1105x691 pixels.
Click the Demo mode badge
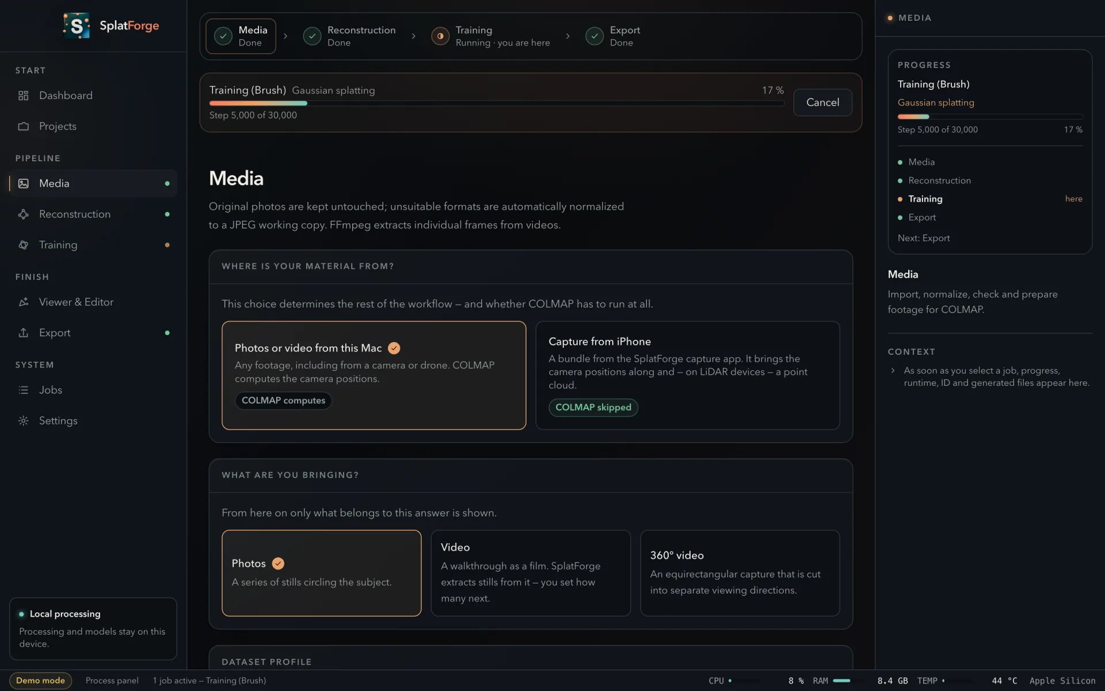pos(40,681)
